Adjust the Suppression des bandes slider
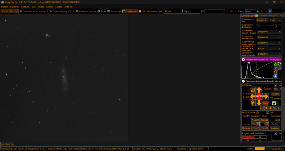 tap(265, 26)
